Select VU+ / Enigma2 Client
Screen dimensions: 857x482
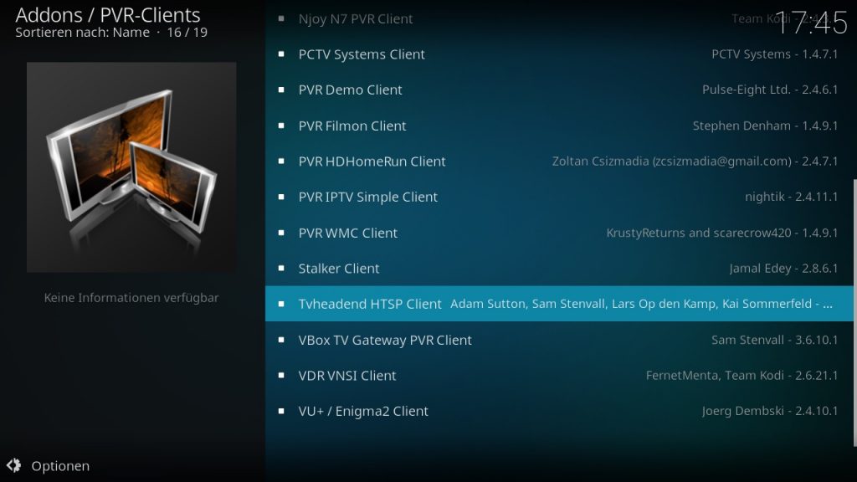[559, 411]
